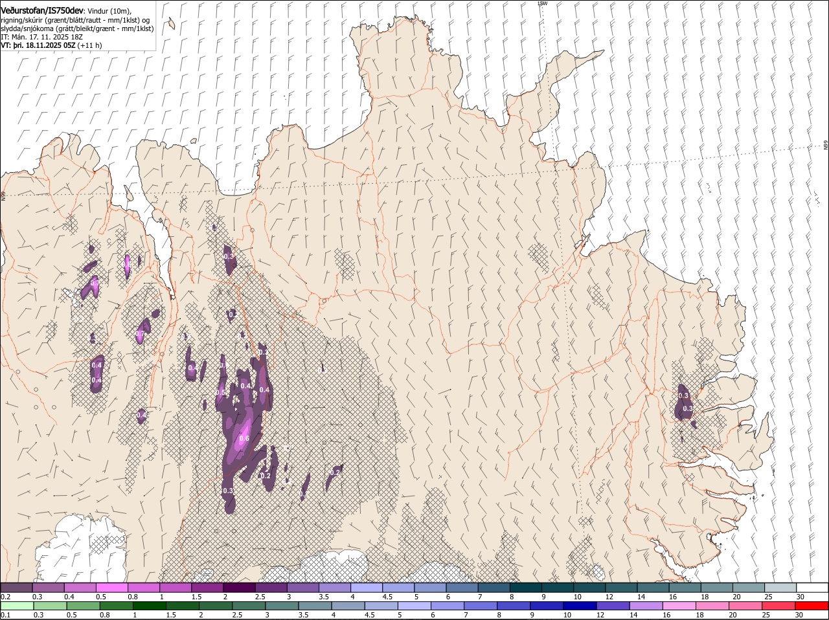Click the 'L5W' longitude label at top edge
This screenshot has height=620, width=829.
pyautogui.click(x=543, y=3)
